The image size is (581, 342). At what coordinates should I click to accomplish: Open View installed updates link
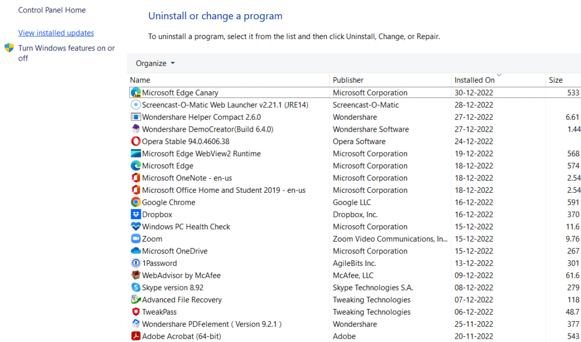[x=56, y=33]
